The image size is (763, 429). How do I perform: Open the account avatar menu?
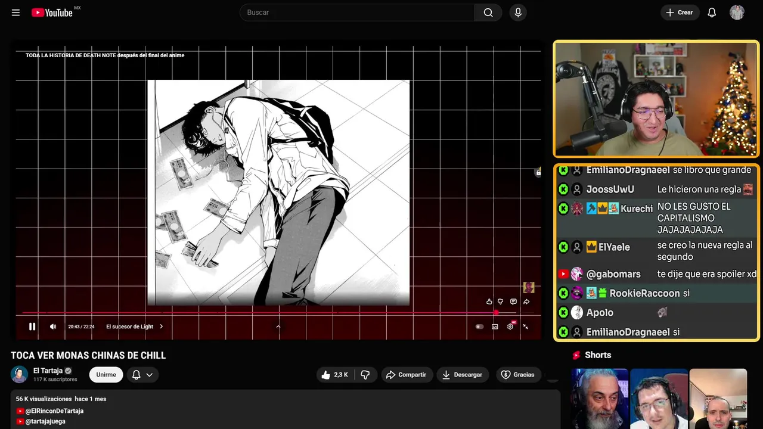coord(737,13)
